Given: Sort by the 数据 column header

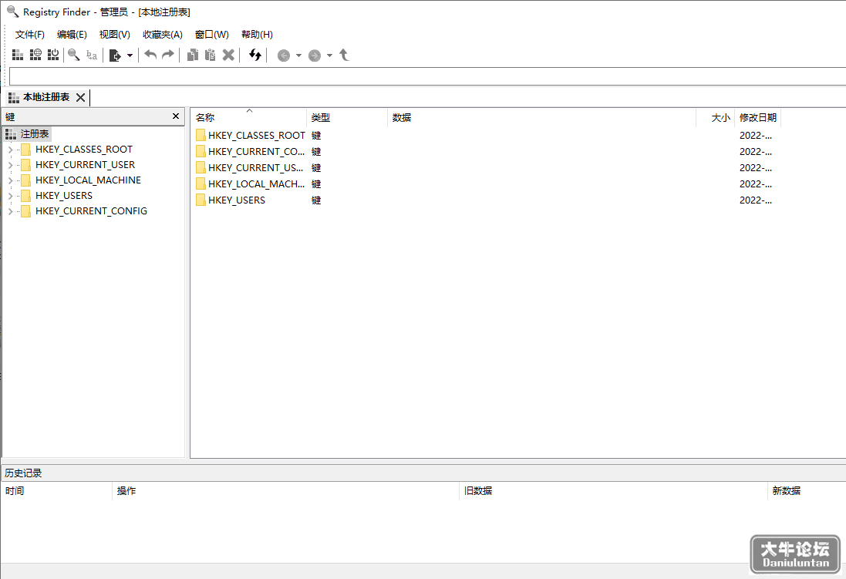Looking at the screenshot, I should tap(541, 118).
